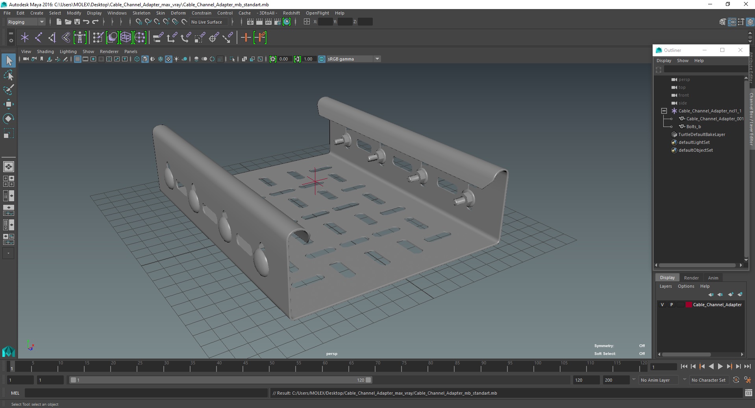Click the Create Lattice shelf icon

[x=126, y=38]
